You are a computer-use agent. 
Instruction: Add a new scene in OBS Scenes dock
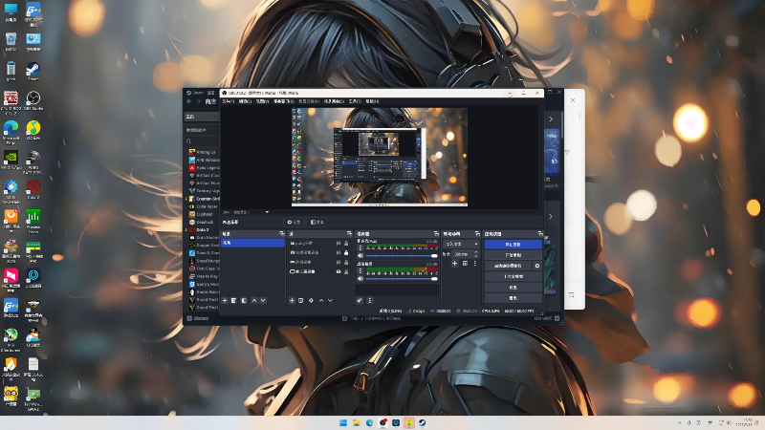225,301
